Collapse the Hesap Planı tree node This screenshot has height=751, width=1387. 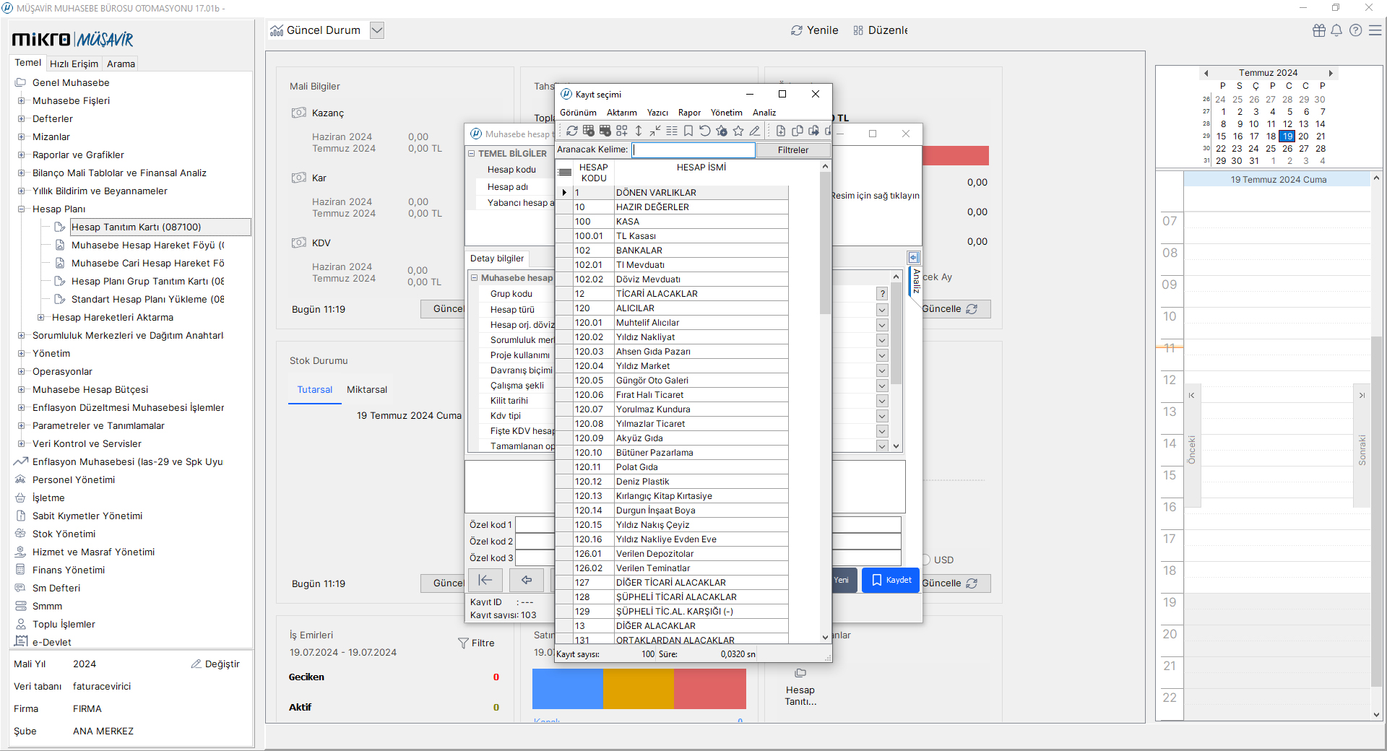21,209
